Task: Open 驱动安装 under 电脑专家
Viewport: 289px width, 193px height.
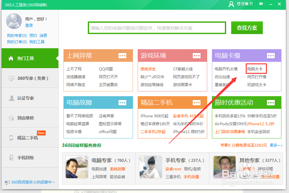Action: [117, 177]
